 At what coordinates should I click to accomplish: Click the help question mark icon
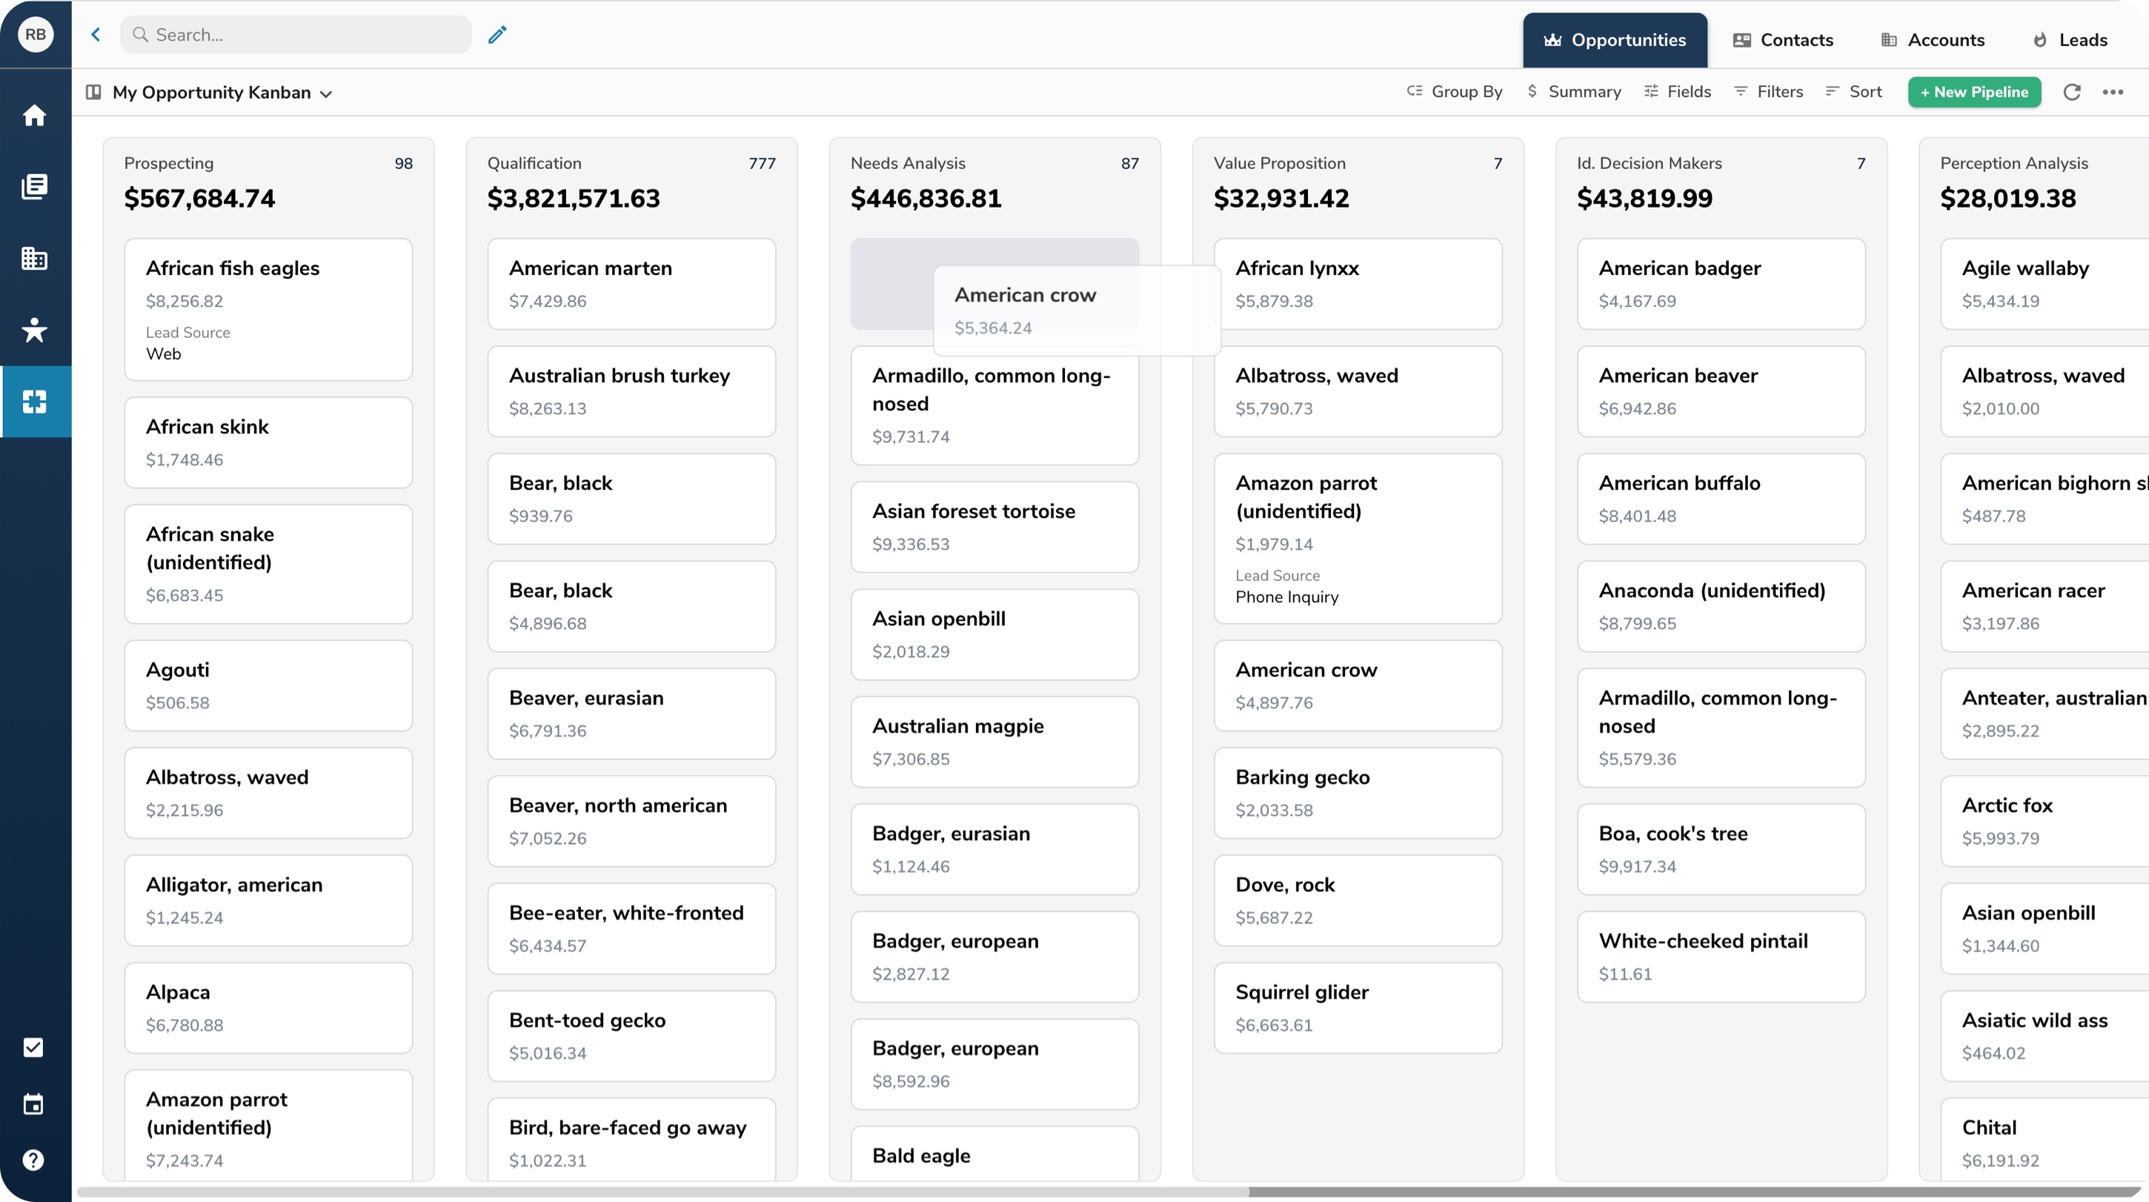(x=33, y=1161)
